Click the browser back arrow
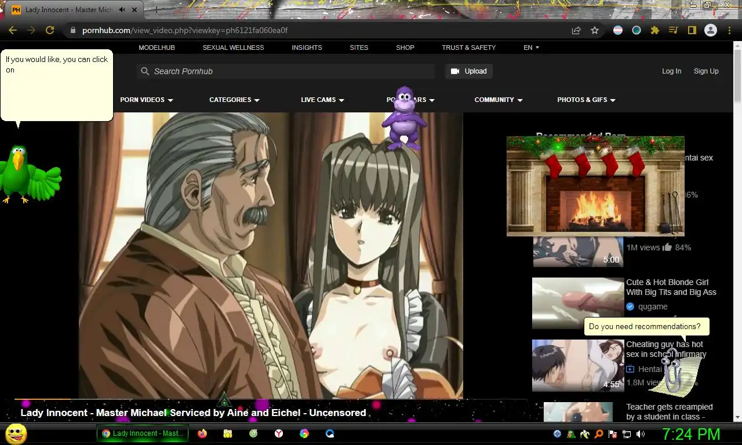The image size is (742, 445). coord(13,30)
